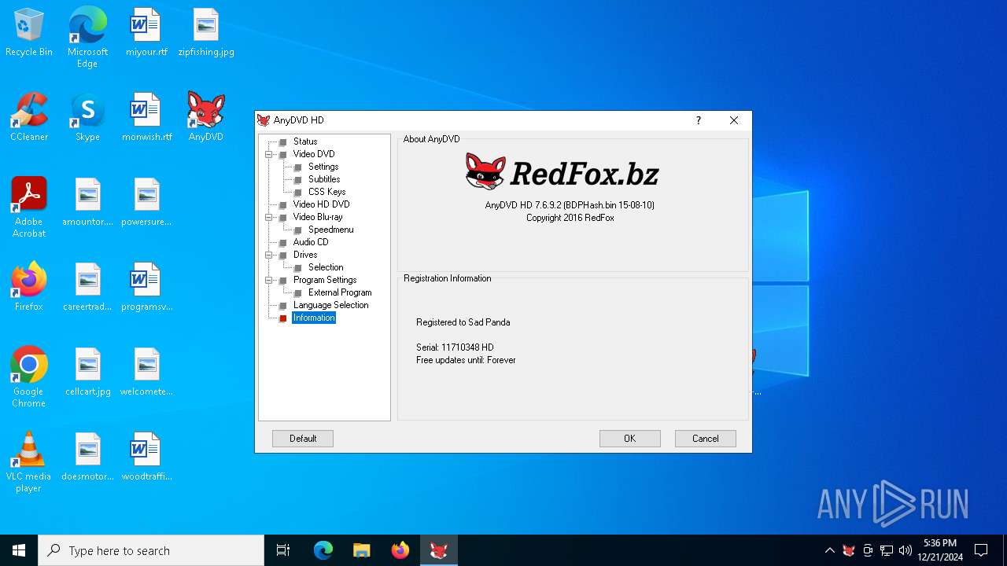
Task: Select Audio CD in the tree
Action: [311, 242]
